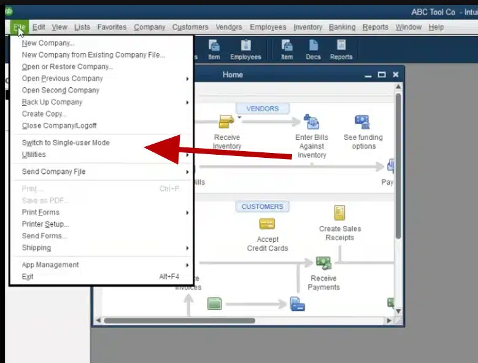Image resolution: width=478 pixels, height=363 pixels.
Task: Click scroll down arrow in Home window
Action: [x=398, y=311]
